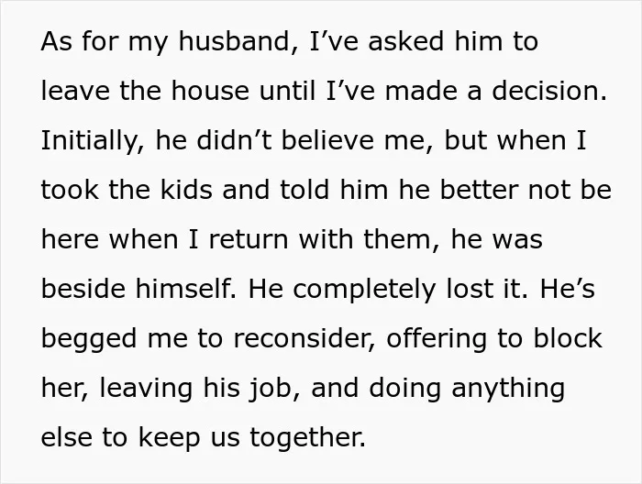This screenshot has height=484, width=642.
Task: Click the word "anything" ending the eighth line
Action: (x=508, y=390)
